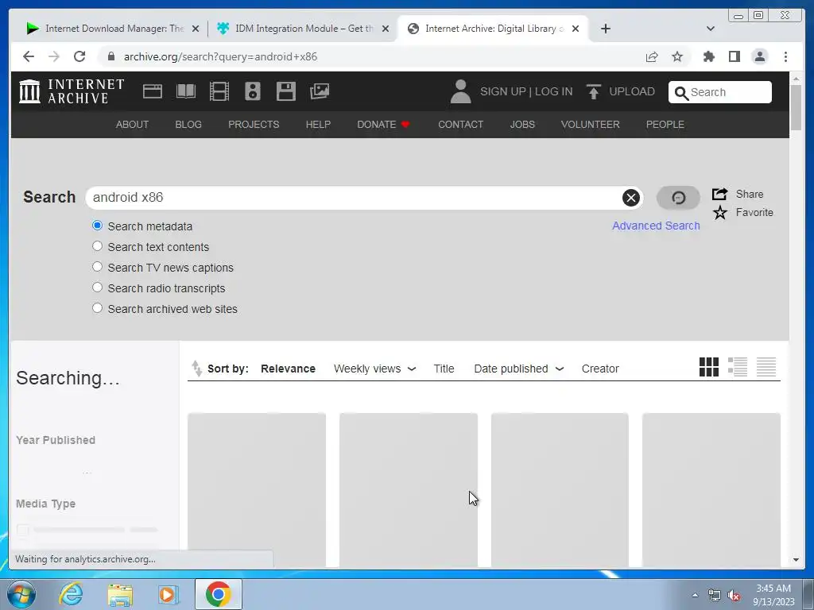Screen dimensions: 814x610
Task: Open a new Chrome tab
Action: pos(605,29)
